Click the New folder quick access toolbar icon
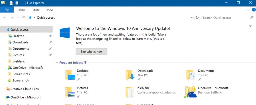 (17, 3)
